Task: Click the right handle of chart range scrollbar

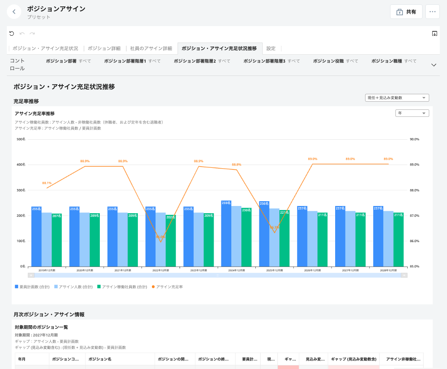Action: click(x=404, y=275)
